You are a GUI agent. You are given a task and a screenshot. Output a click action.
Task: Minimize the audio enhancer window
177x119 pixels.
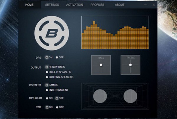(145, 5)
